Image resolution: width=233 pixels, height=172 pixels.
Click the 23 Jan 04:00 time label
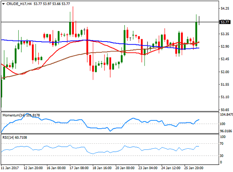[148, 168]
